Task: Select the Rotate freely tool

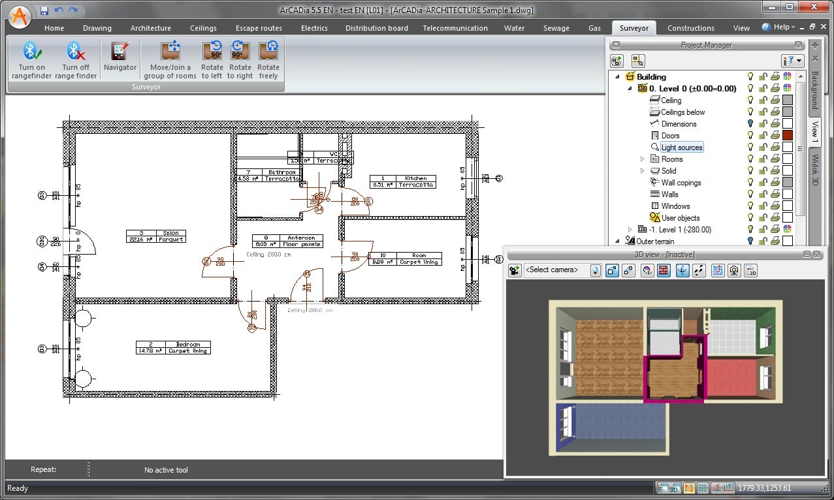Action: (x=268, y=60)
